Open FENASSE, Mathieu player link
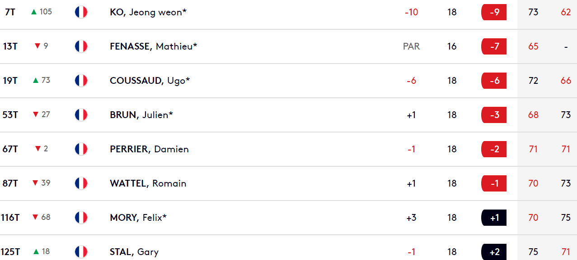 click(154, 46)
